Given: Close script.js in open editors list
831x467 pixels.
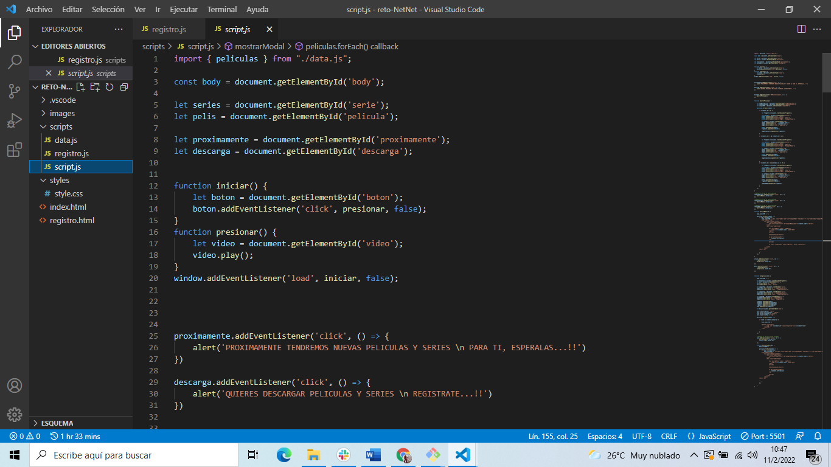Looking at the screenshot, I should click(49, 73).
